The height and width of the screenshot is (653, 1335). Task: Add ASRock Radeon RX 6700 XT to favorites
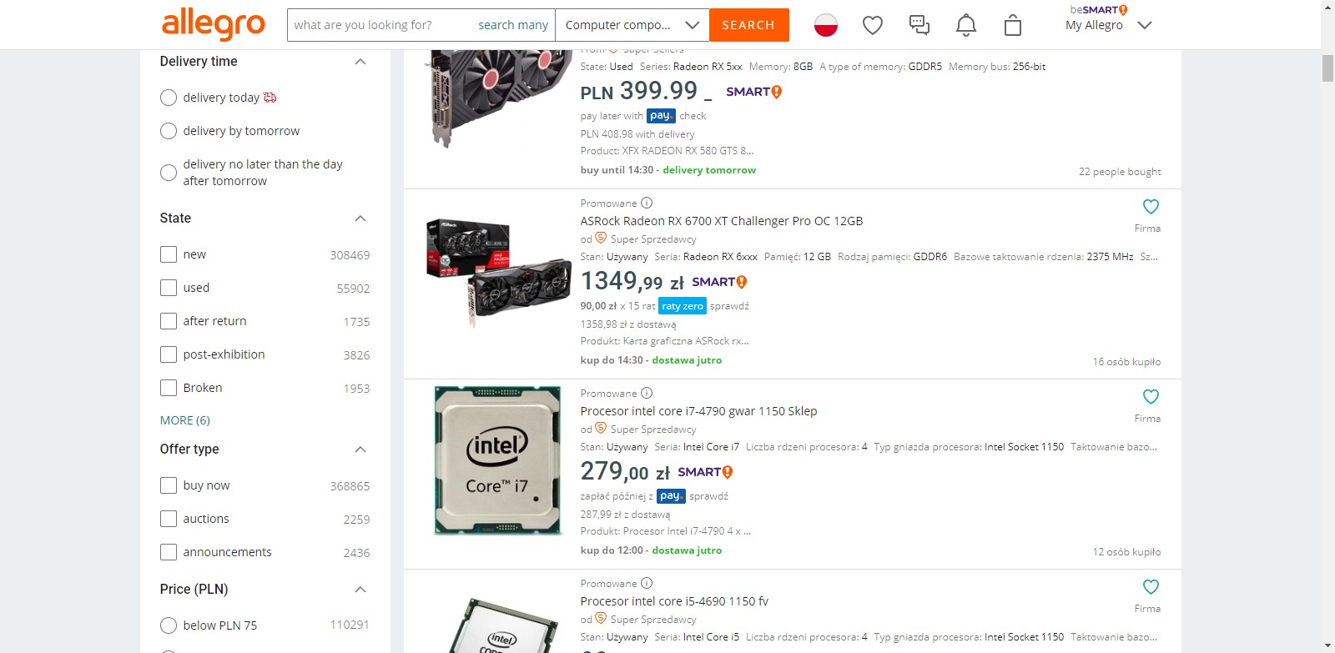tap(1151, 206)
